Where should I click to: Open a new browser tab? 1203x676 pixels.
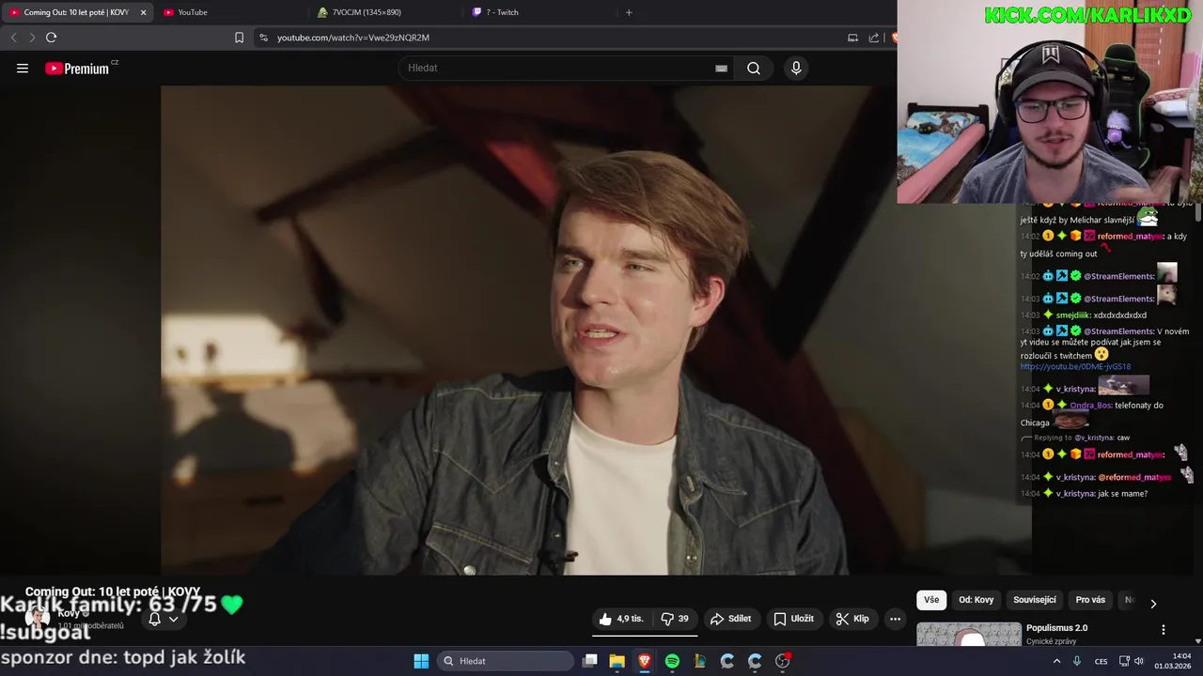629,12
